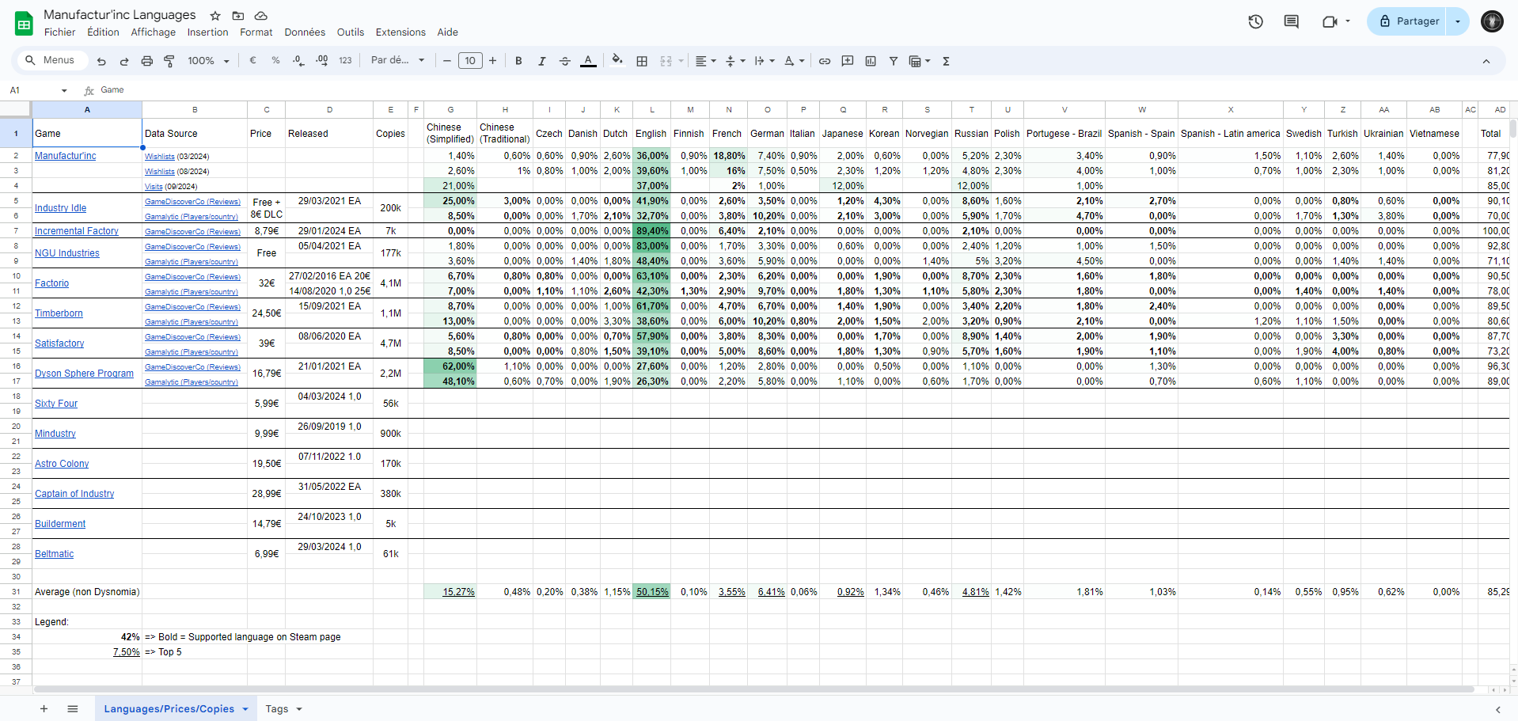The image size is (1518, 721).
Task: Open vertical alignment dropdown
Action: pyautogui.click(x=735, y=61)
